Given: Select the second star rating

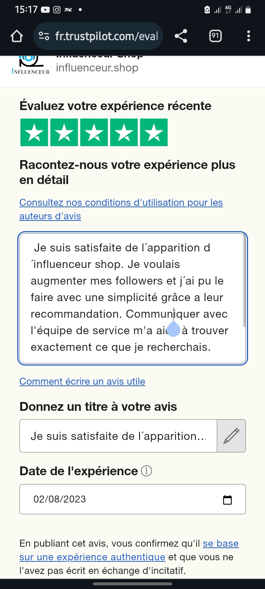Looking at the screenshot, I should [x=64, y=133].
